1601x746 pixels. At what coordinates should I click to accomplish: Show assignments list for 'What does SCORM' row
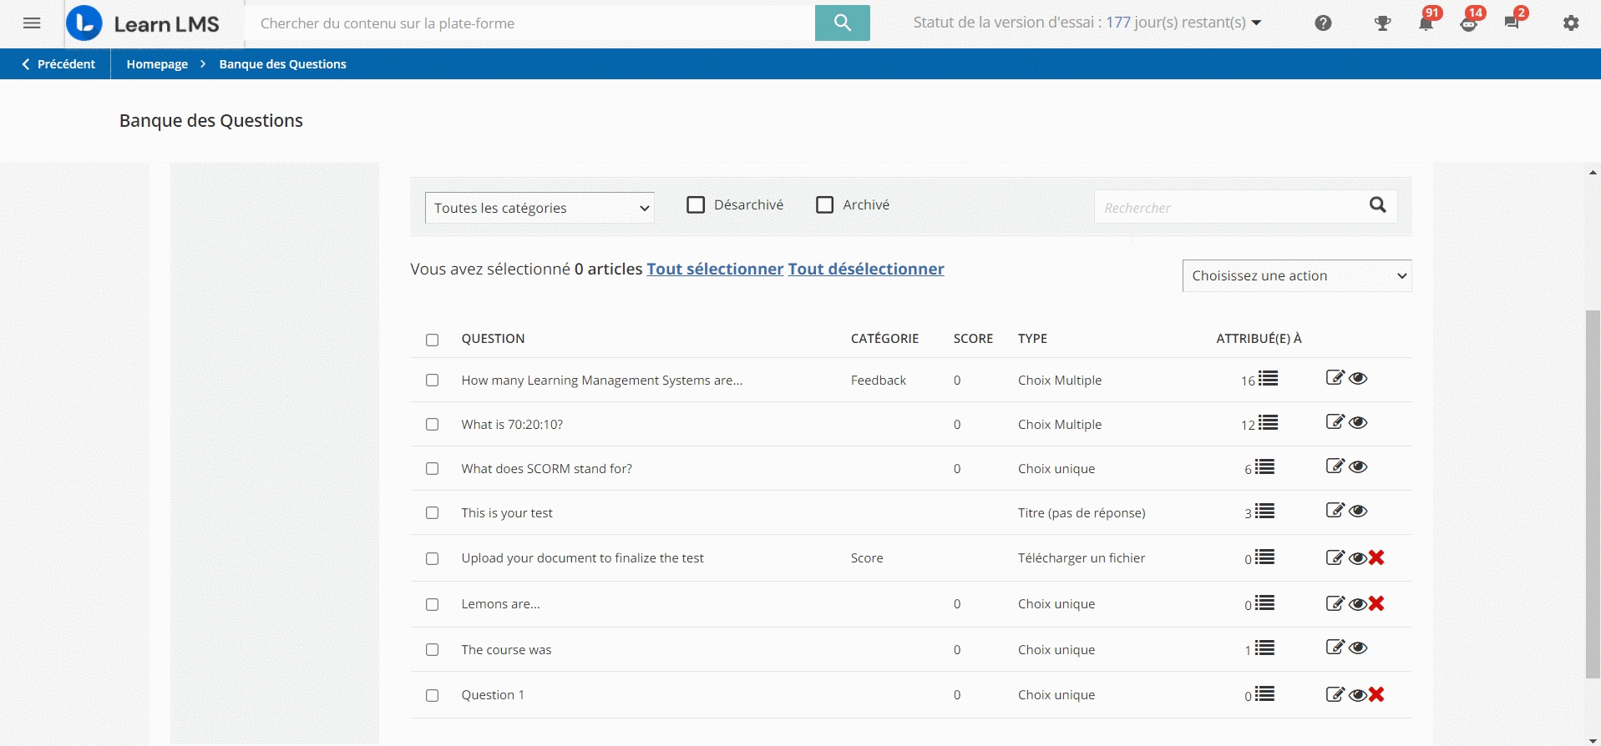[1264, 467]
